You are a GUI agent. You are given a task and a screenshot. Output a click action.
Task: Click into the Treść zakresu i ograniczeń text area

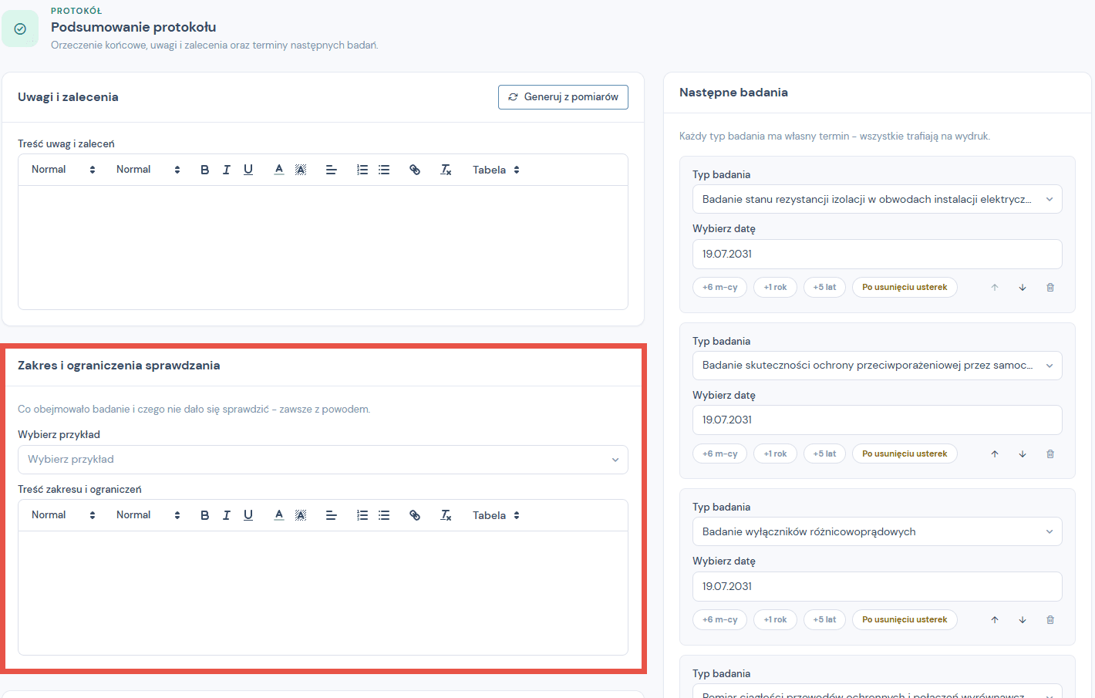coord(323,593)
